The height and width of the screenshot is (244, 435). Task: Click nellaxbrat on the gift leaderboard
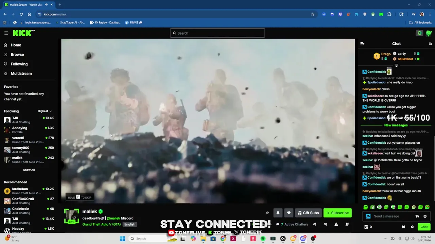[405, 59]
